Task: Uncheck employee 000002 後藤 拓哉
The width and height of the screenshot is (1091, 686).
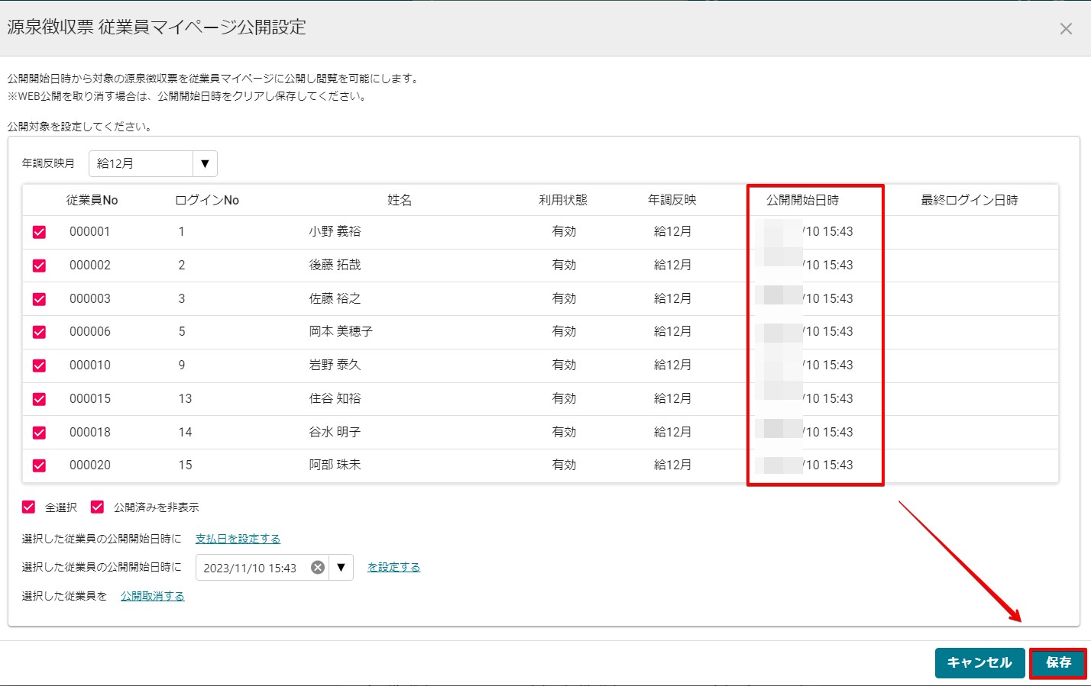Action: point(39,266)
